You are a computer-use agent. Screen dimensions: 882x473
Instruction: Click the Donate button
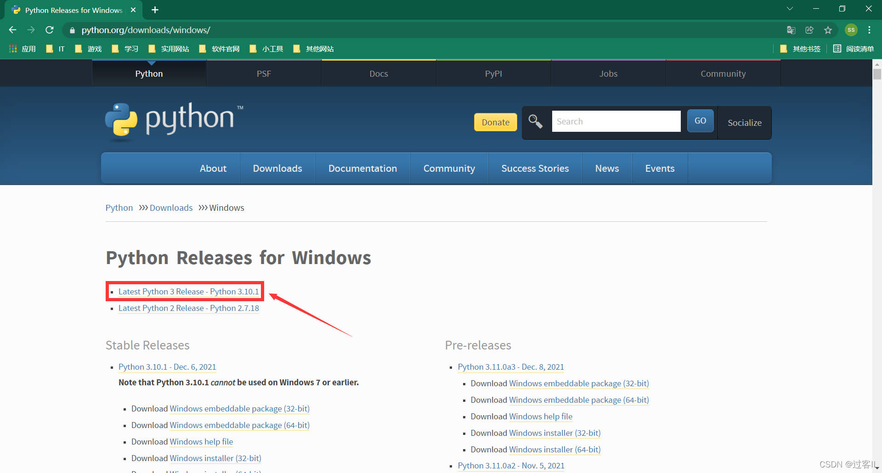tap(495, 122)
